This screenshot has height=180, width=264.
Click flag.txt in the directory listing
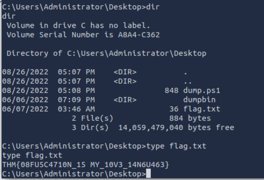pyautogui.click(x=202, y=109)
